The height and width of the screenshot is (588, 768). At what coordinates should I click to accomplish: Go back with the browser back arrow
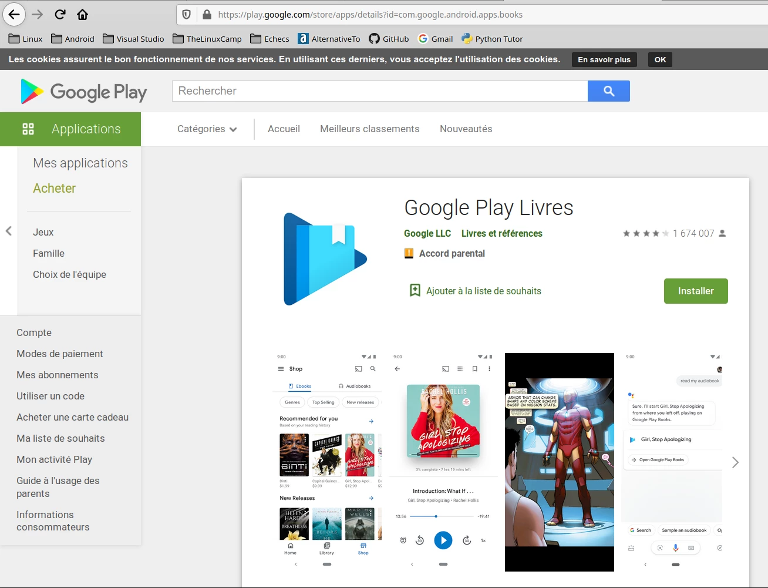point(14,14)
